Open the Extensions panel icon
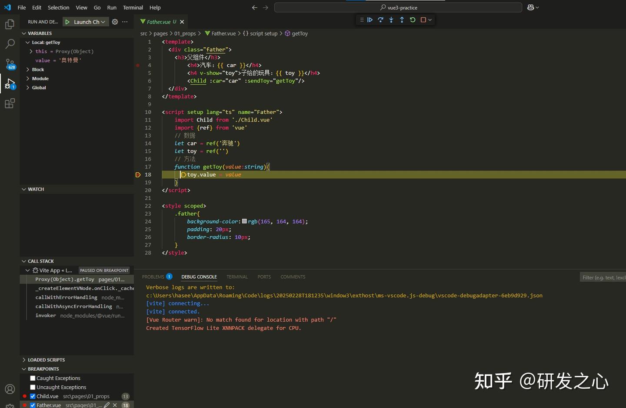The height and width of the screenshot is (408, 626). click(10, 103)
